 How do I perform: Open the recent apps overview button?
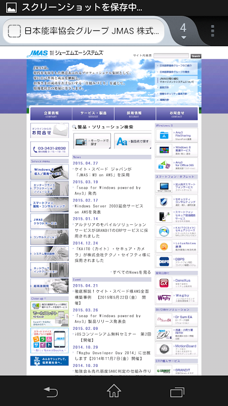[177, 391]
